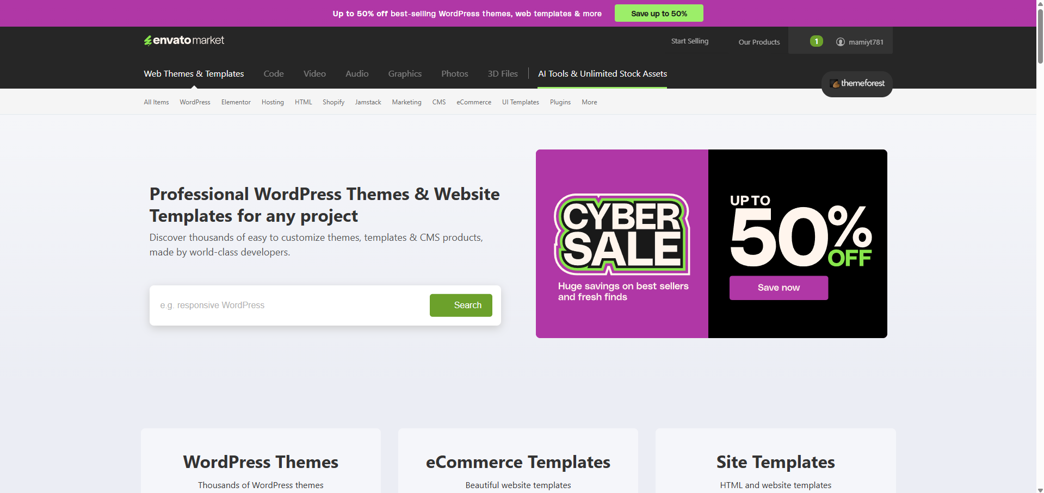Open the 3D Files category

click(503, 74)
